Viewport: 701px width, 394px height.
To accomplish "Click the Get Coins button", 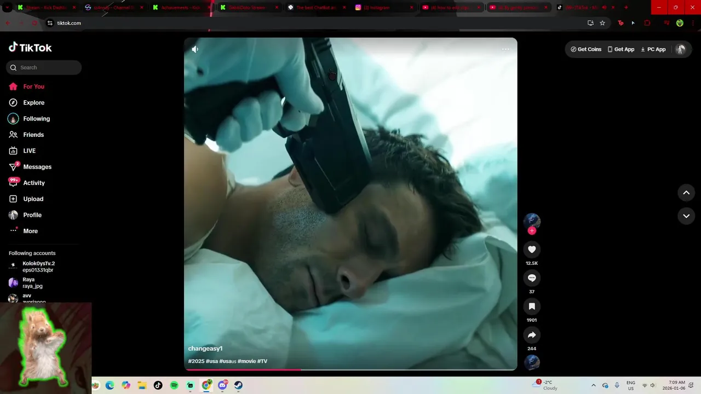I will (x=586, y=49).
